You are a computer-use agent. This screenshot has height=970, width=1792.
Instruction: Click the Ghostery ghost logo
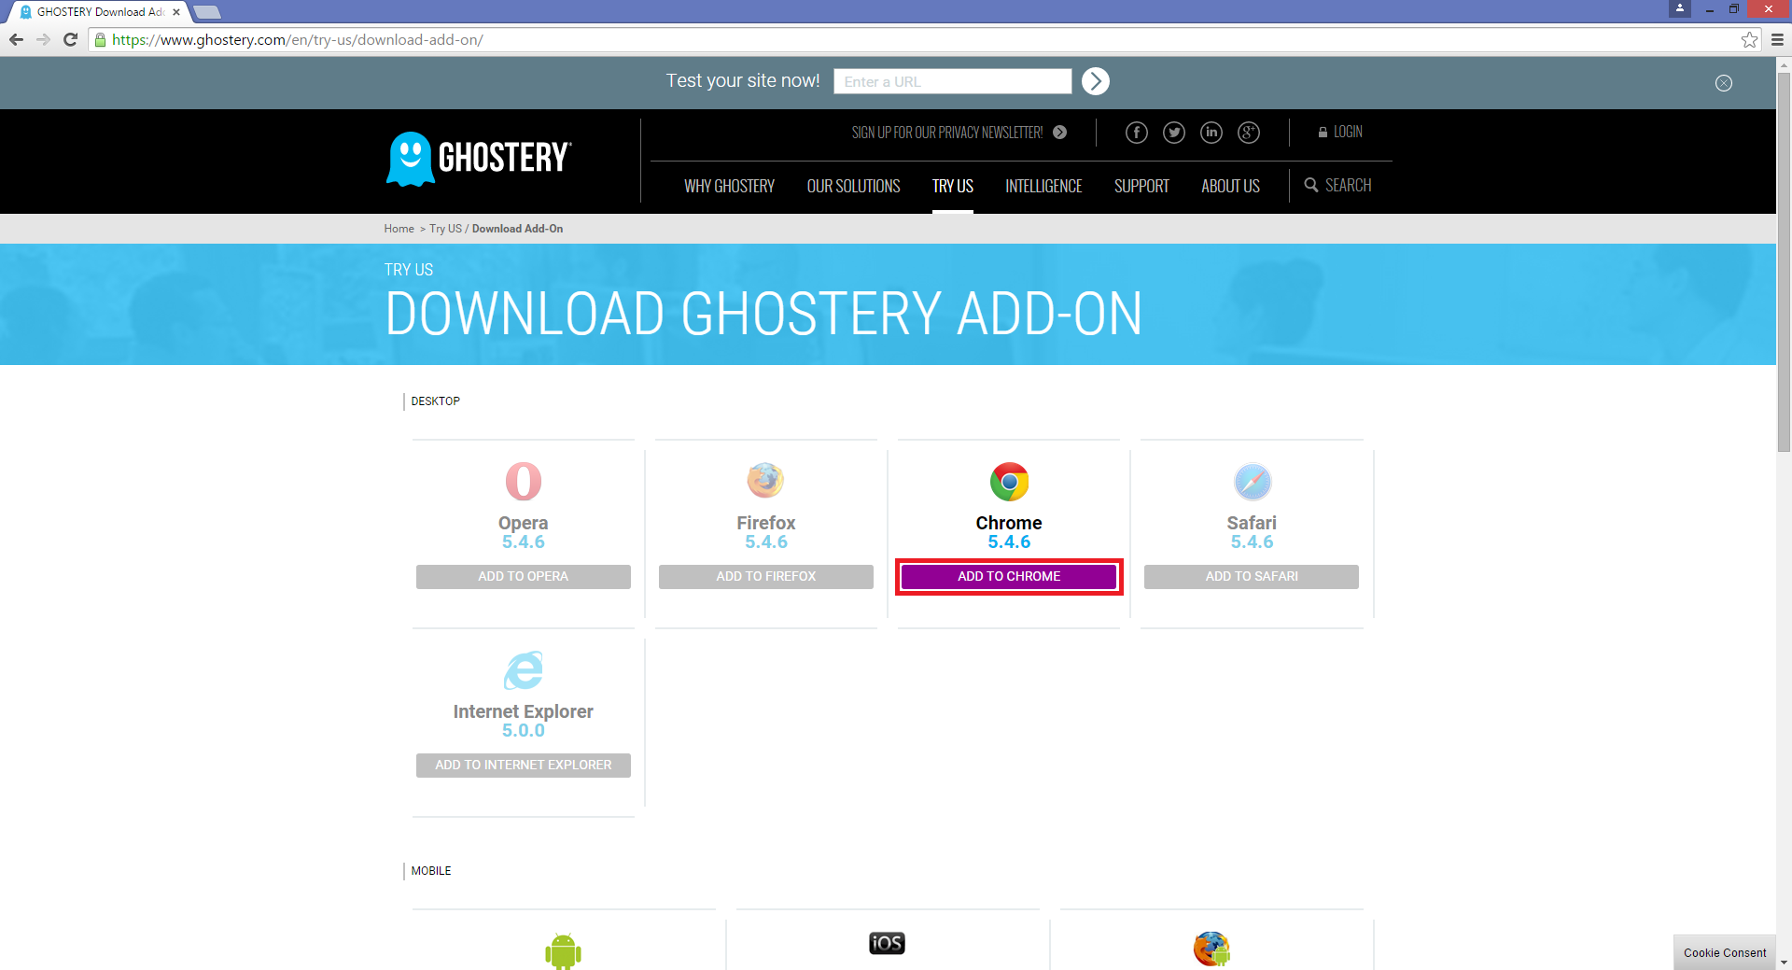coord(411,159)
